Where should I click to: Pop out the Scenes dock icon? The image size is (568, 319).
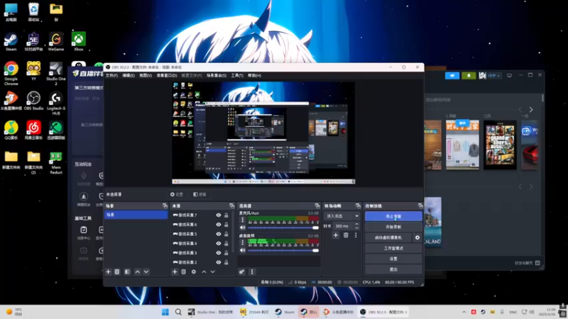pyautogui.click(x=165, y=206)
